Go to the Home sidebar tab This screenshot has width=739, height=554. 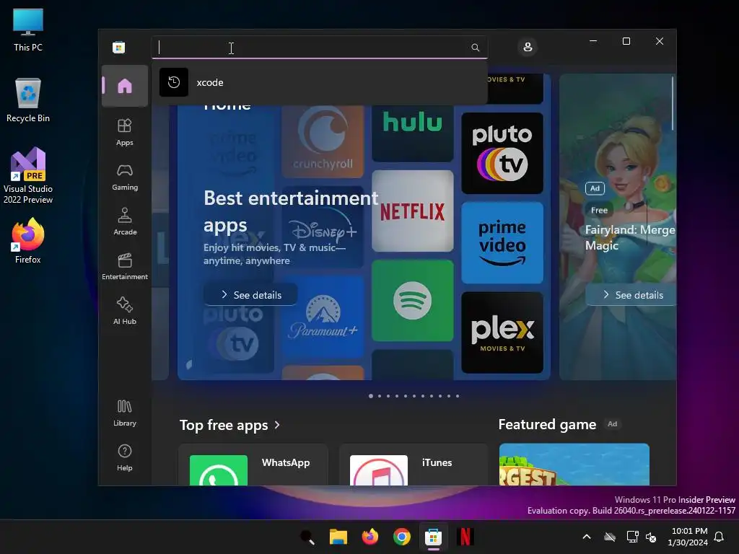click(124, 86)
